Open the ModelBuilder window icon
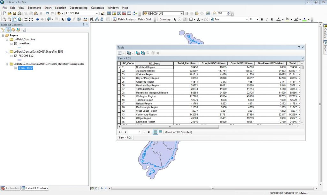327x195 pixels. [135, 13]
